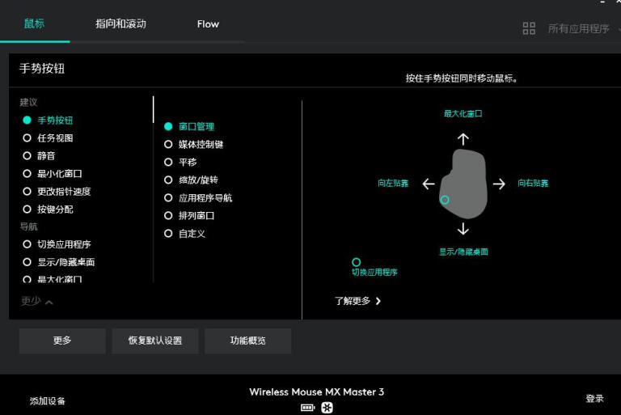Click the gesture button circle on mouse image
The width and height of the screenshot is (621, 415).
445,200
